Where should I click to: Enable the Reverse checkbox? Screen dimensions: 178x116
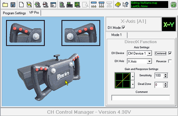pyautogui.click(x=170, y=61)
